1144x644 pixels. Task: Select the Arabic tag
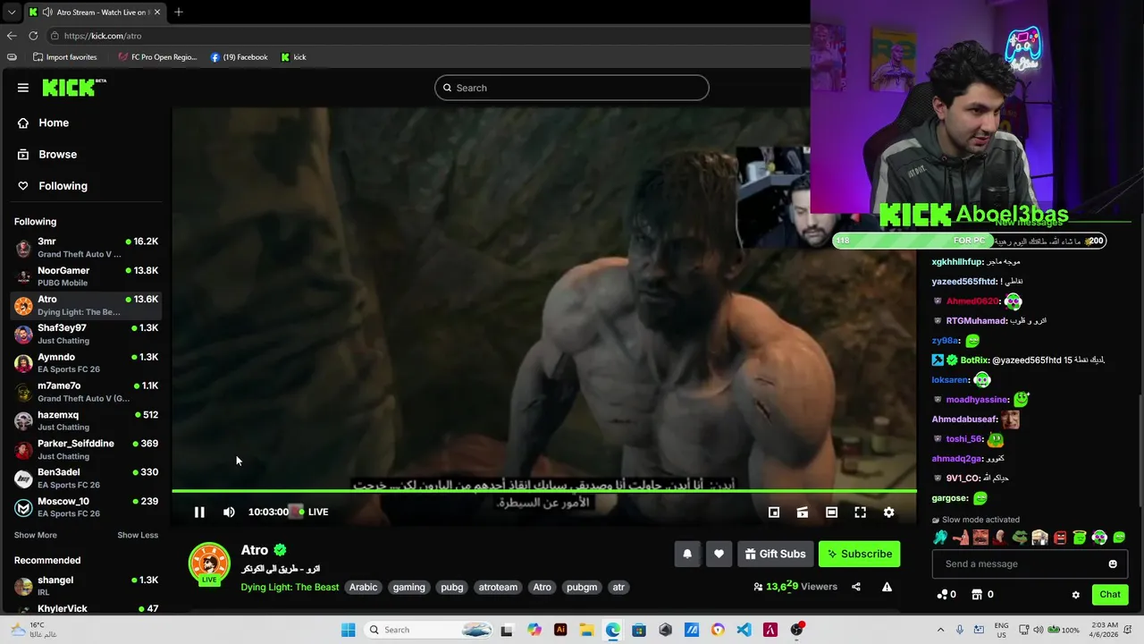pyautogui.click(x=363, y=587)
